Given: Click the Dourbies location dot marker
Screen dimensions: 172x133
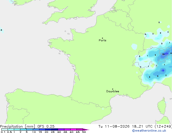Looking at the screenshot, I should tap(113, 89).
